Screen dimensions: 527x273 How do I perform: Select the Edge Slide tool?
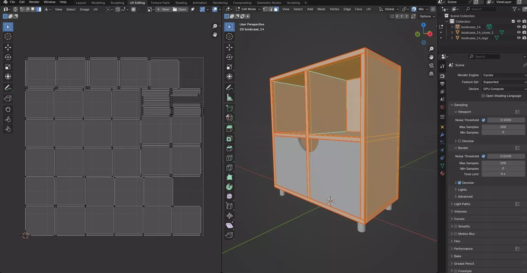229,206
